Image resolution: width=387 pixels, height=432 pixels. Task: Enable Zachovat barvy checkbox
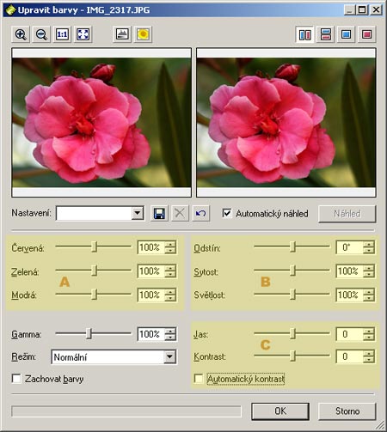(x=16, y=379)
